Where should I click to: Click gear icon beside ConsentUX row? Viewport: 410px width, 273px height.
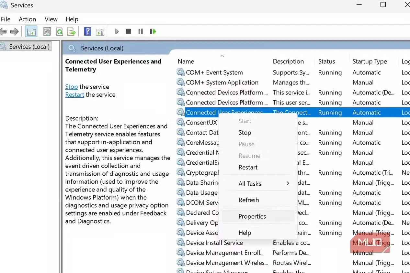pos(180,122)
